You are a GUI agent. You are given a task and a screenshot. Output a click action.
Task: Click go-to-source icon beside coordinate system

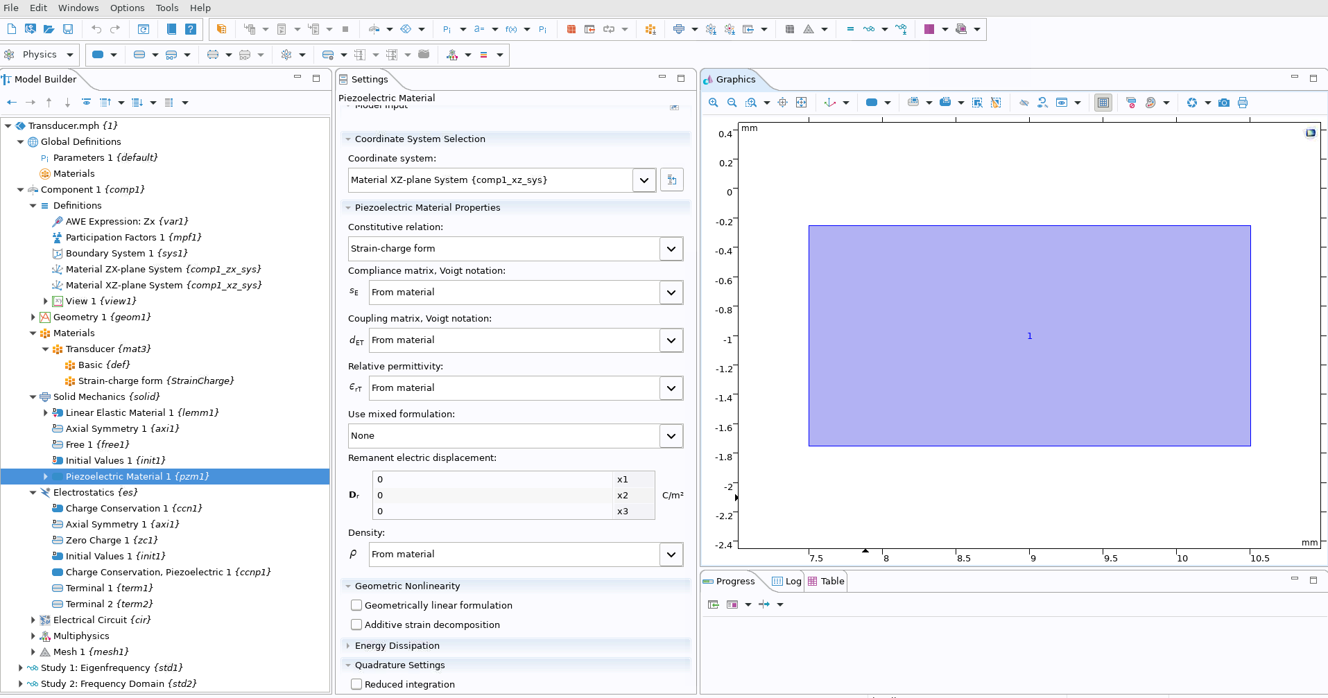pos(671,180)
